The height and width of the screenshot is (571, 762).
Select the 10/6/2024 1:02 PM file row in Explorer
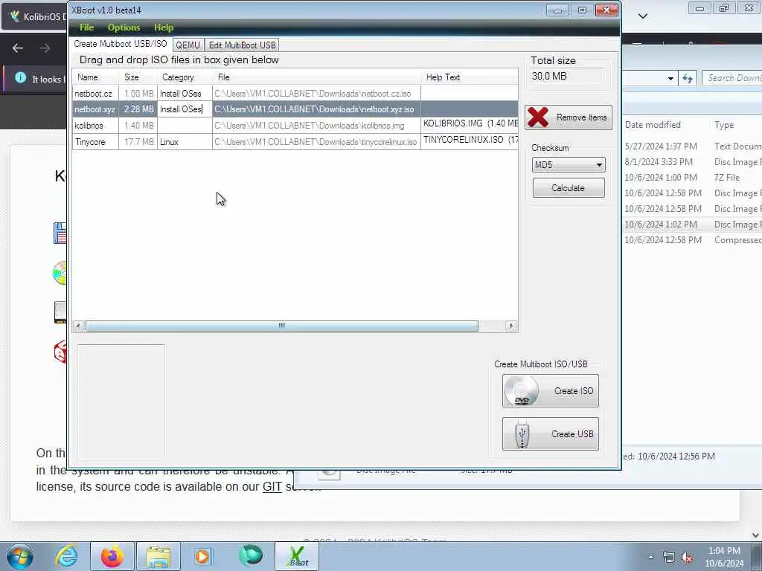693,225
